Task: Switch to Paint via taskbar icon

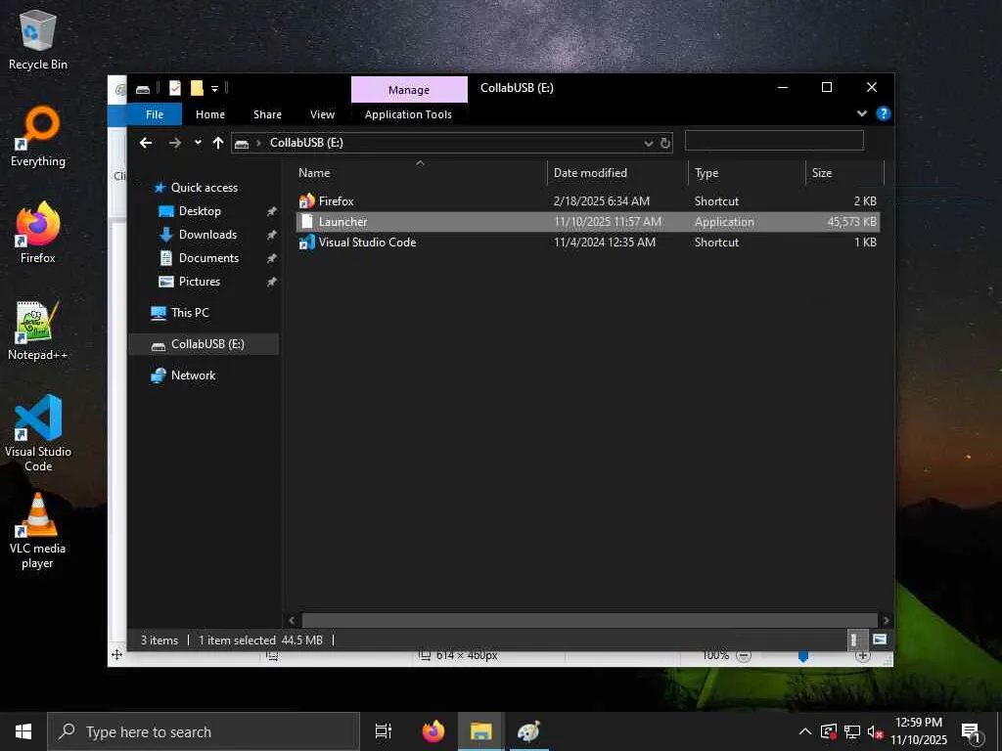Action: [529, 731]
